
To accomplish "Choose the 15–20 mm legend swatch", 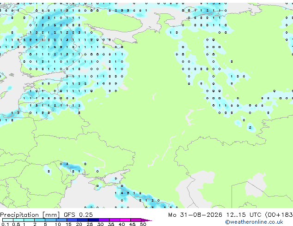I will tap(72, 220).
